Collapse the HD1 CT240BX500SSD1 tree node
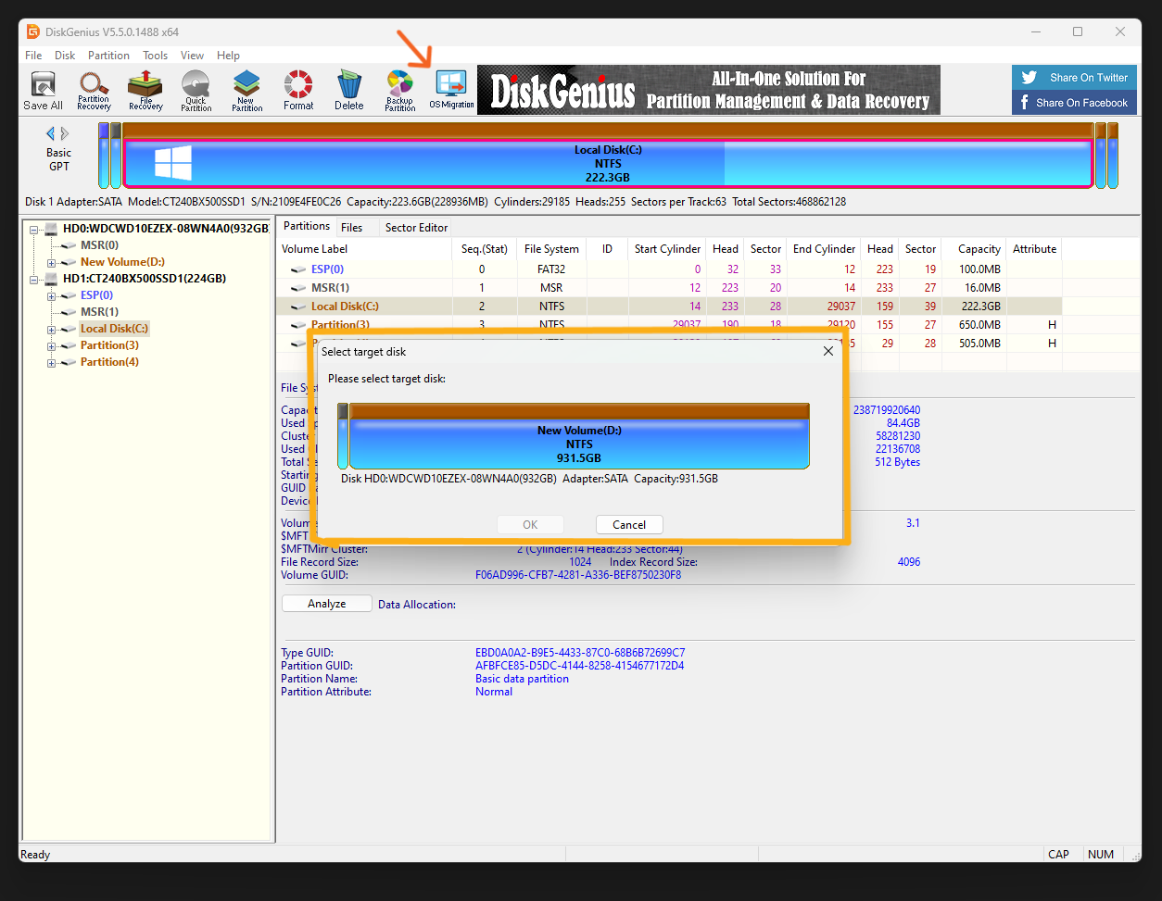1162x901 pixels. 34,279
